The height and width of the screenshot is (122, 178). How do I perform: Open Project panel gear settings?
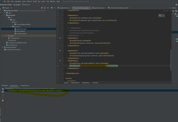coord(52,8)
